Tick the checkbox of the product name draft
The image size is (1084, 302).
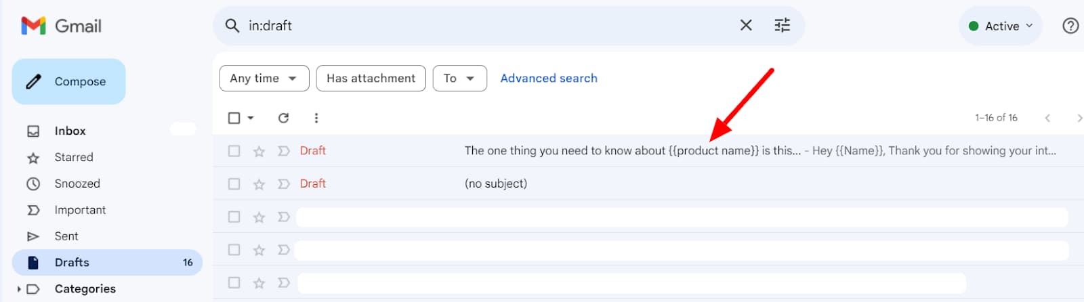point(234,151)
